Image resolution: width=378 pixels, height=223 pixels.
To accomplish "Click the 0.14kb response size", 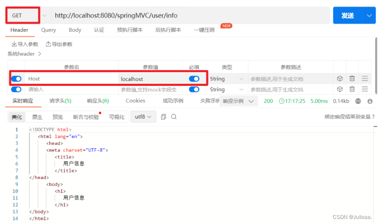I will [341, 101].
